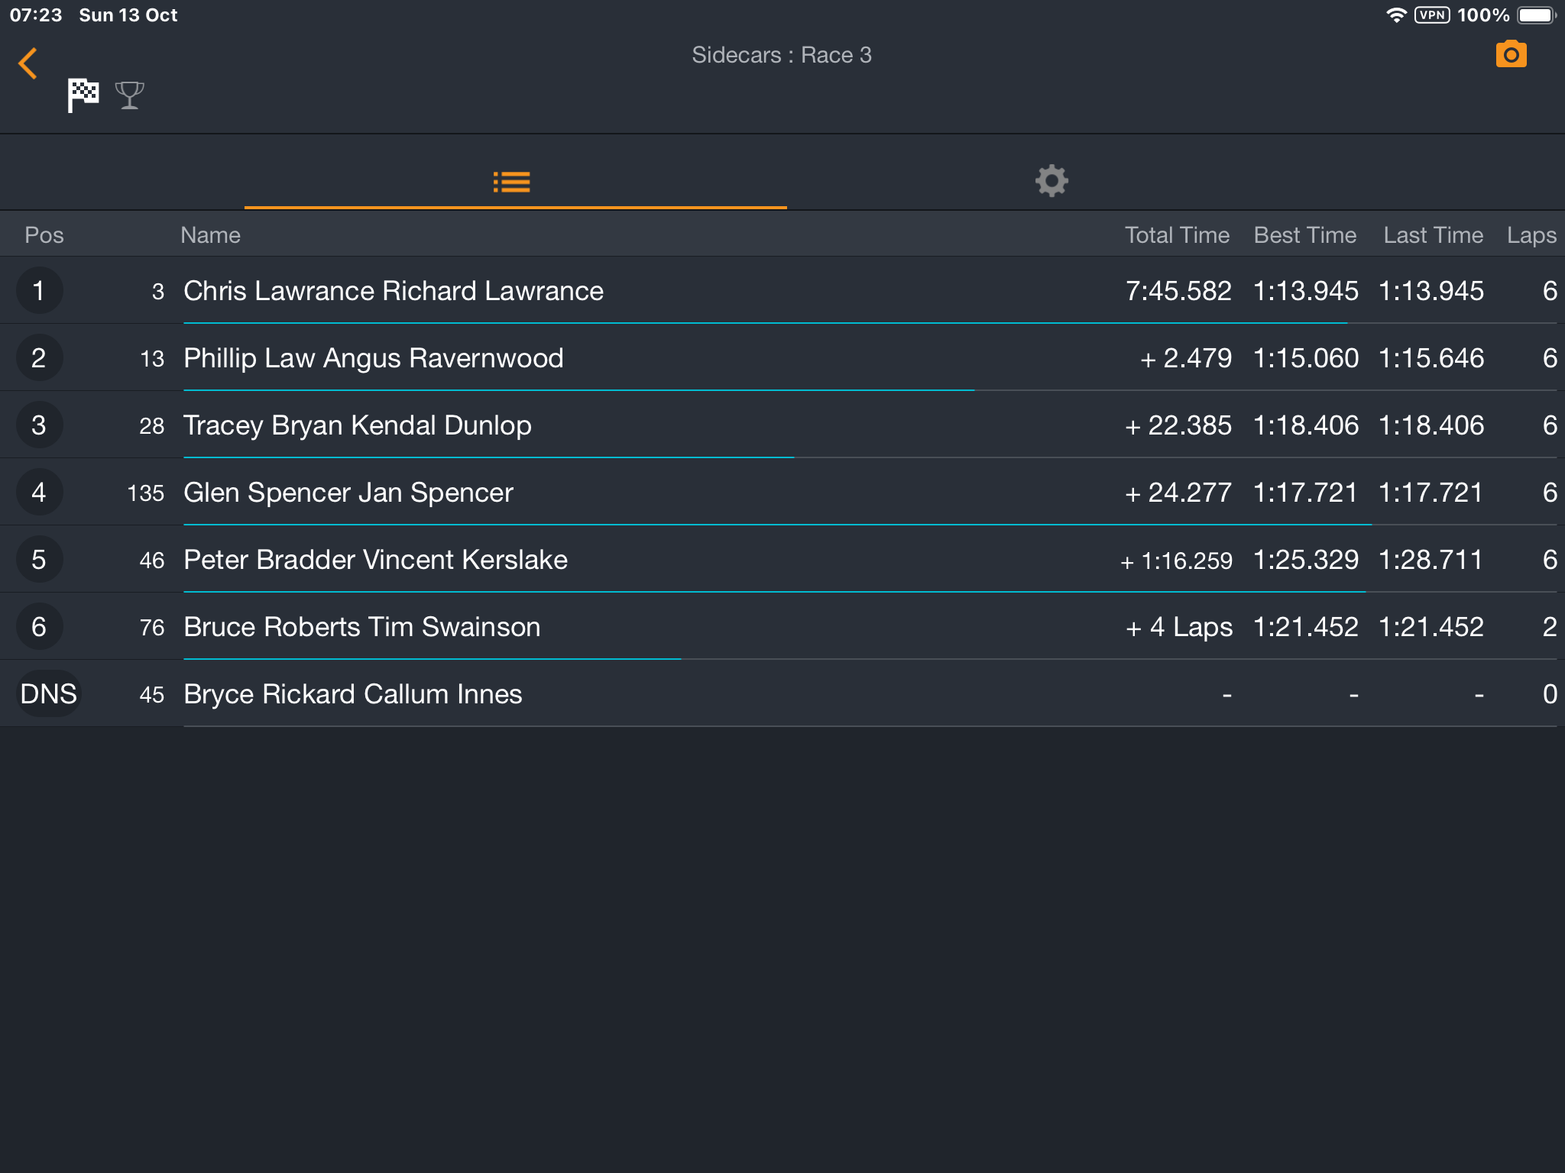Select position 6 badge
This screenshot has width=1565, height=1173.
(39, 627)
